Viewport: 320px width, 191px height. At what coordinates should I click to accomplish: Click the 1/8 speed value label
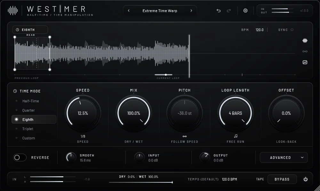83,136
